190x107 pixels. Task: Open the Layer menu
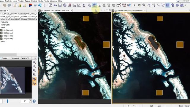point(15,1)
